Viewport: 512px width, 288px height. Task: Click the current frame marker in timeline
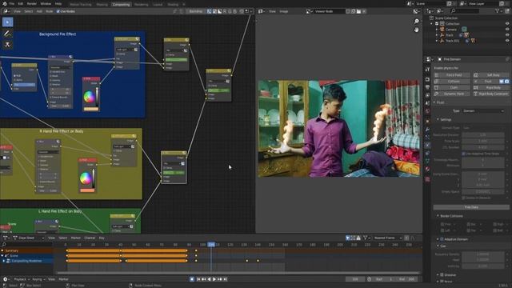(x=211, y=244)
